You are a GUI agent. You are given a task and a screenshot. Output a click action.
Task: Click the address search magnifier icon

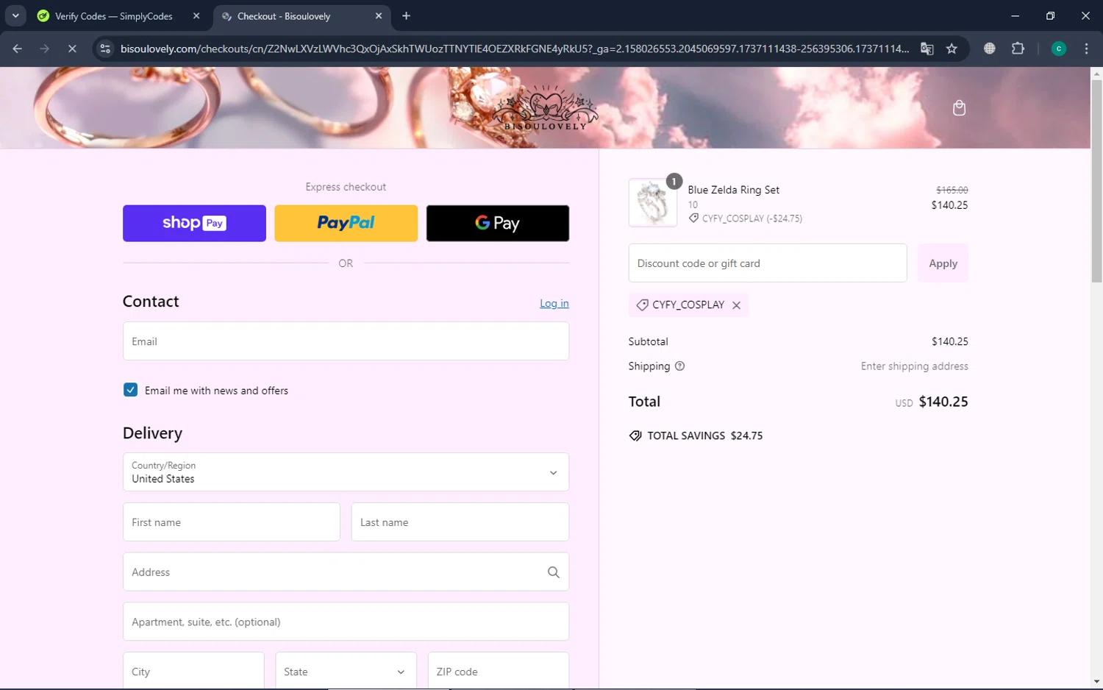coord(553,572)
